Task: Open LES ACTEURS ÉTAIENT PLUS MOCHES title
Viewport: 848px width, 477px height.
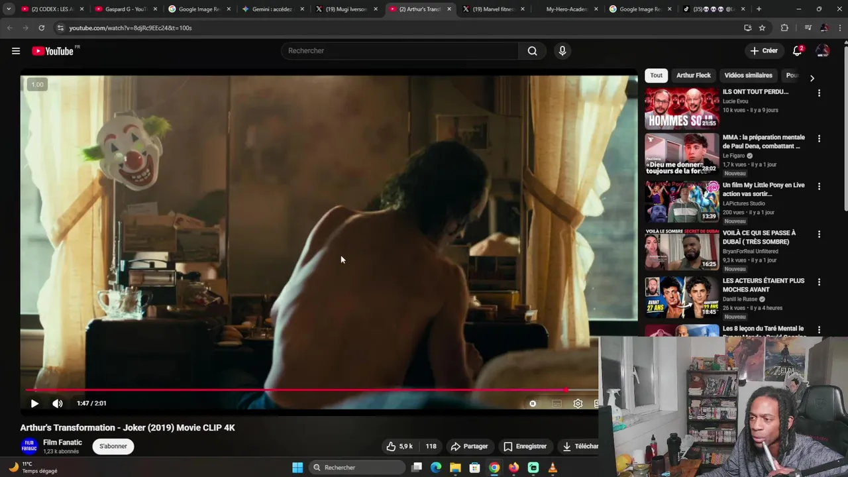Action: [763, 285]
